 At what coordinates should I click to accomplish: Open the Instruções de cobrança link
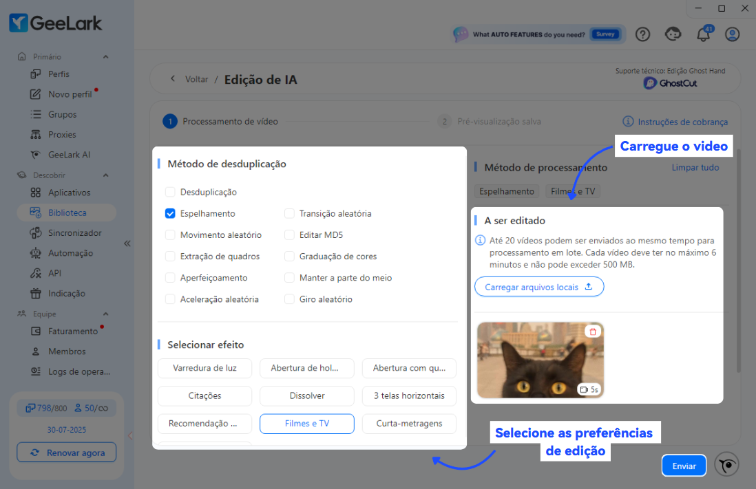point(683,122)
